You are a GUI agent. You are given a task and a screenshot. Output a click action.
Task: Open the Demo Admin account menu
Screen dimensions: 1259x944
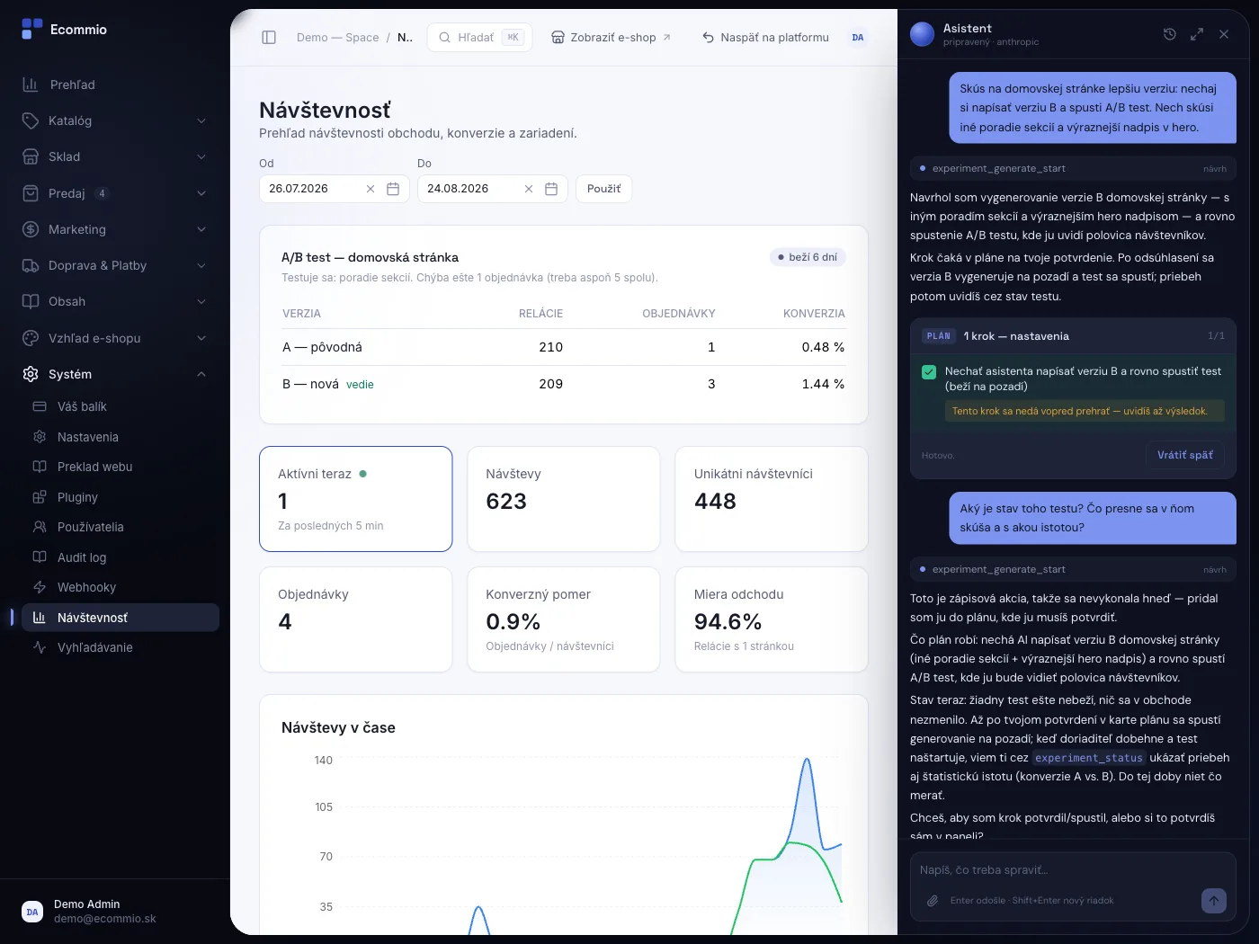(x=115, y=911)
